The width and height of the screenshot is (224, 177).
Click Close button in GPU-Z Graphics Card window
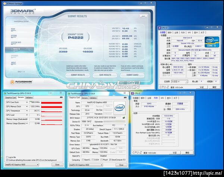(121, 165)
